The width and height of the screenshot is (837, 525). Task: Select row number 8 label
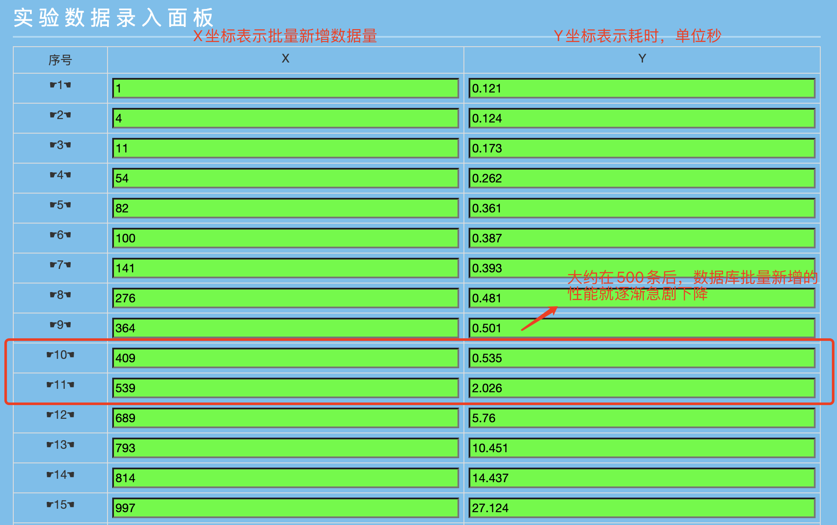tap(60, 295)
